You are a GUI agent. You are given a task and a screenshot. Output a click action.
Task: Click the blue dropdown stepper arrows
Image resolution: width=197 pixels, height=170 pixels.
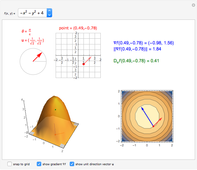coord(49,13)
